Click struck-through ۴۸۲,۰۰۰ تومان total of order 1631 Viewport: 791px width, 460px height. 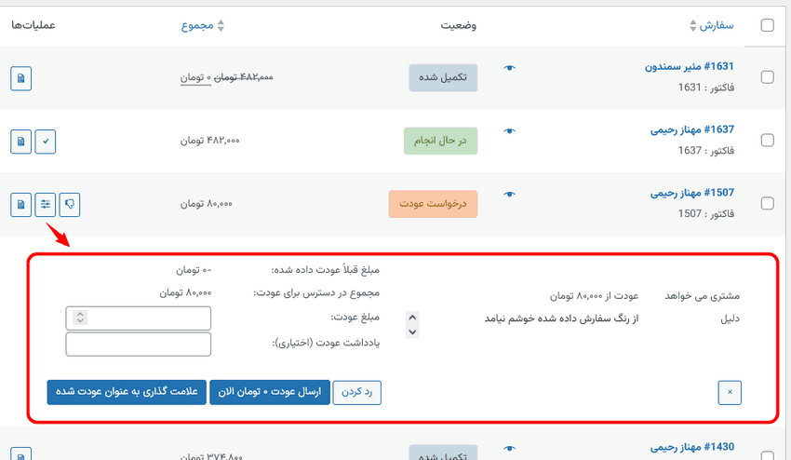[244, 77]
